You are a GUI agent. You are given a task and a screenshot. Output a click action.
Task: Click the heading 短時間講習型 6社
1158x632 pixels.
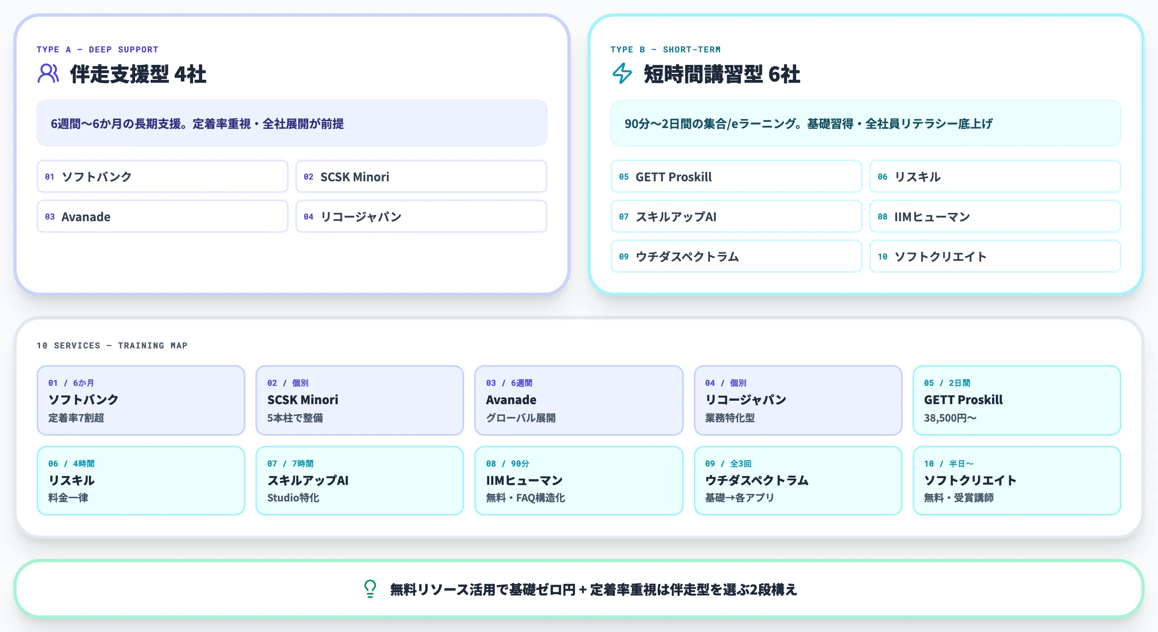click(x=722, y=74)
